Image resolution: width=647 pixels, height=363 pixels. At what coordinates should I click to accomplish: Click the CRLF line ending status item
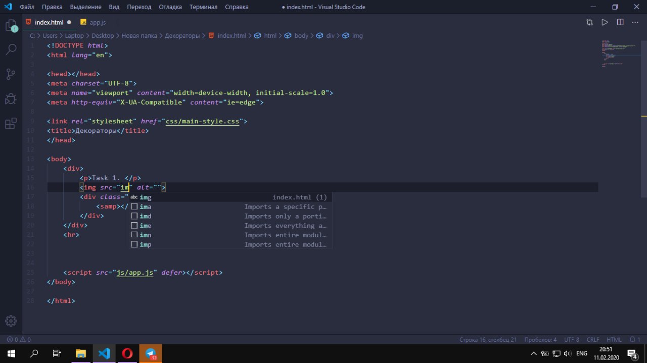click(x=593, y=340)
